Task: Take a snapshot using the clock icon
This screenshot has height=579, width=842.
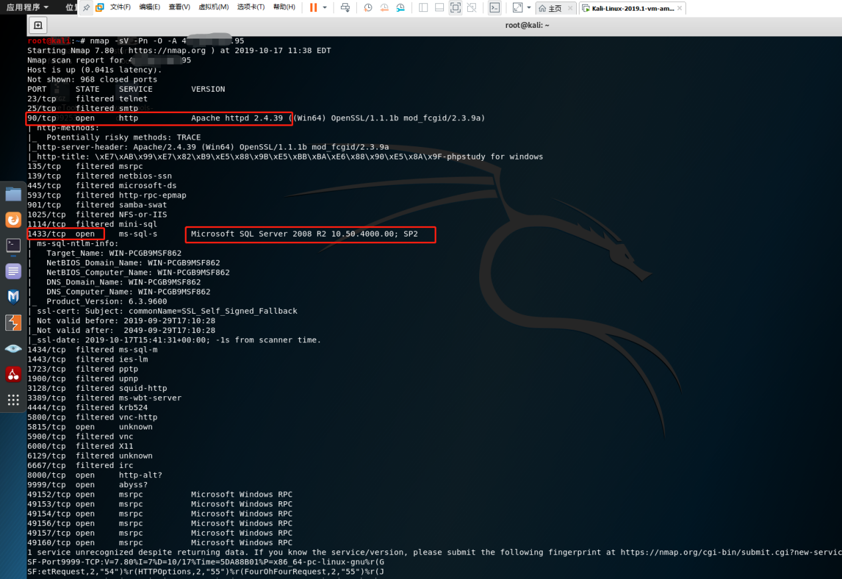Action: pos(368,7)
